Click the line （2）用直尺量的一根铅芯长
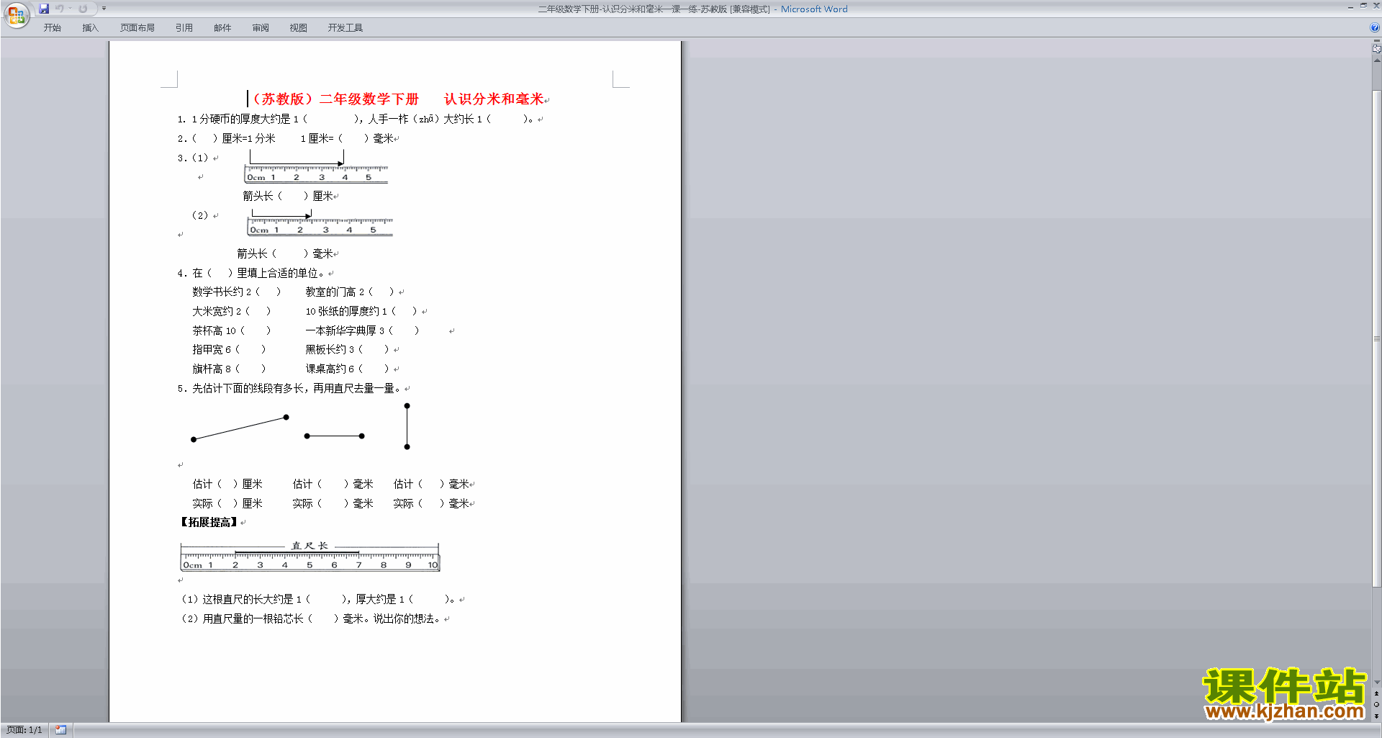Viewport: 1382px width, 738px height. tap(311, 618)
